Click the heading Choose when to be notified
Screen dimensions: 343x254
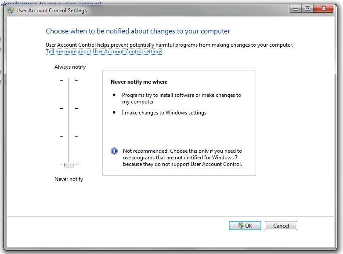[138, 31]
